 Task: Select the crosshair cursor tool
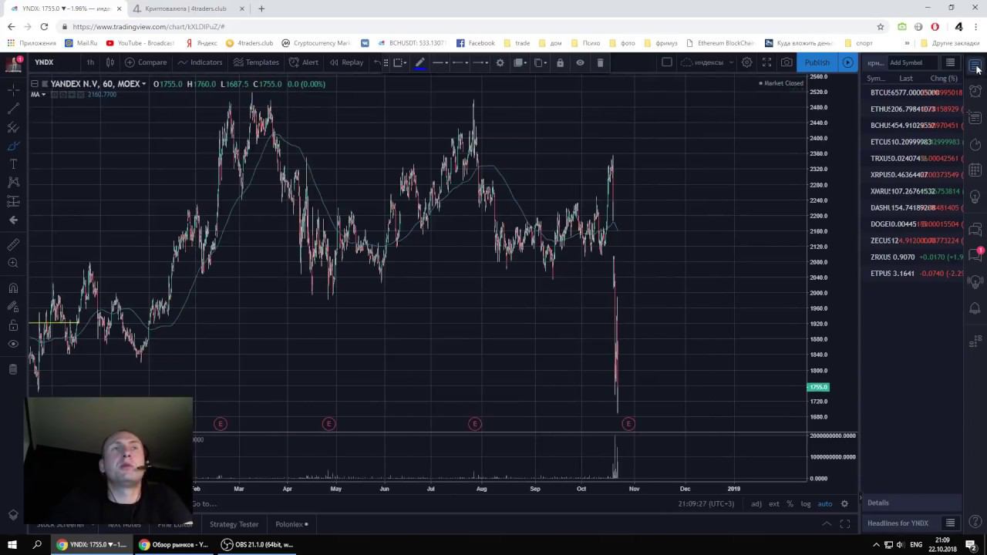click(13, 90)
